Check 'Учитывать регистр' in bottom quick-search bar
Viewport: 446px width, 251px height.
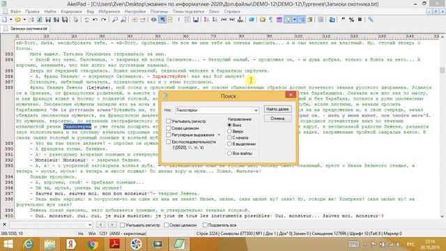[x=123, y=225]
